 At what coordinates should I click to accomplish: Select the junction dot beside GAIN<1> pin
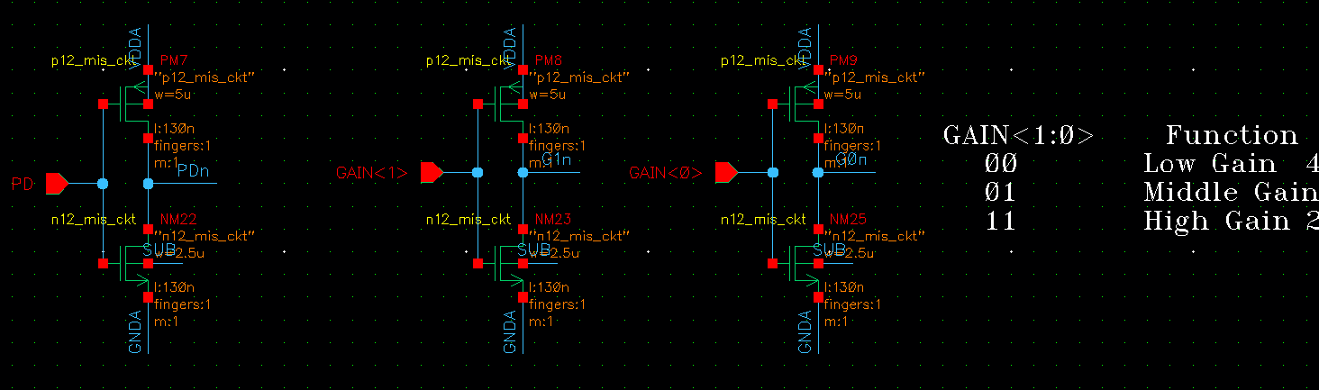478,171
